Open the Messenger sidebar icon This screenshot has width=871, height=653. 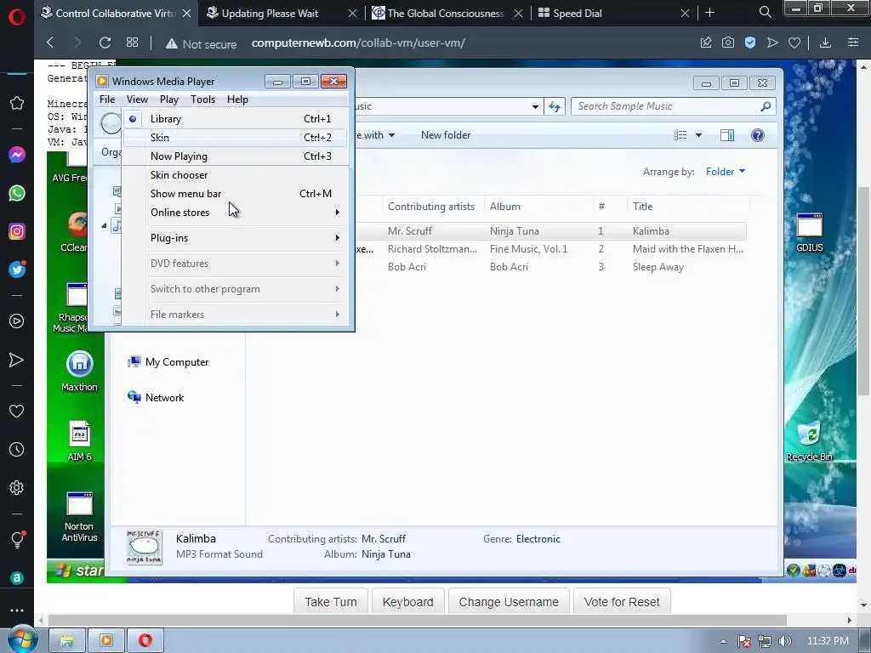(x=17, y=155)
